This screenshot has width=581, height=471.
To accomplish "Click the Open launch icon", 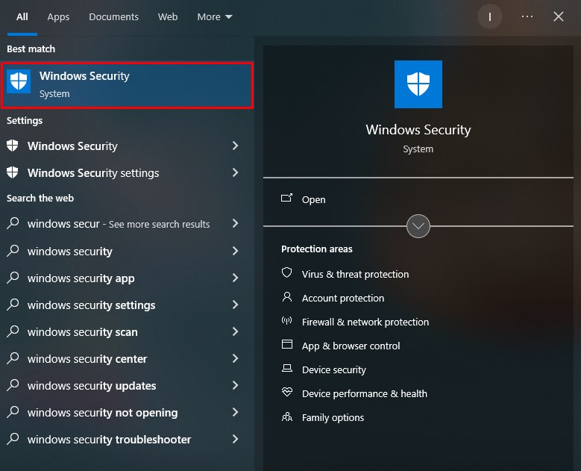I will coord(286,198).
